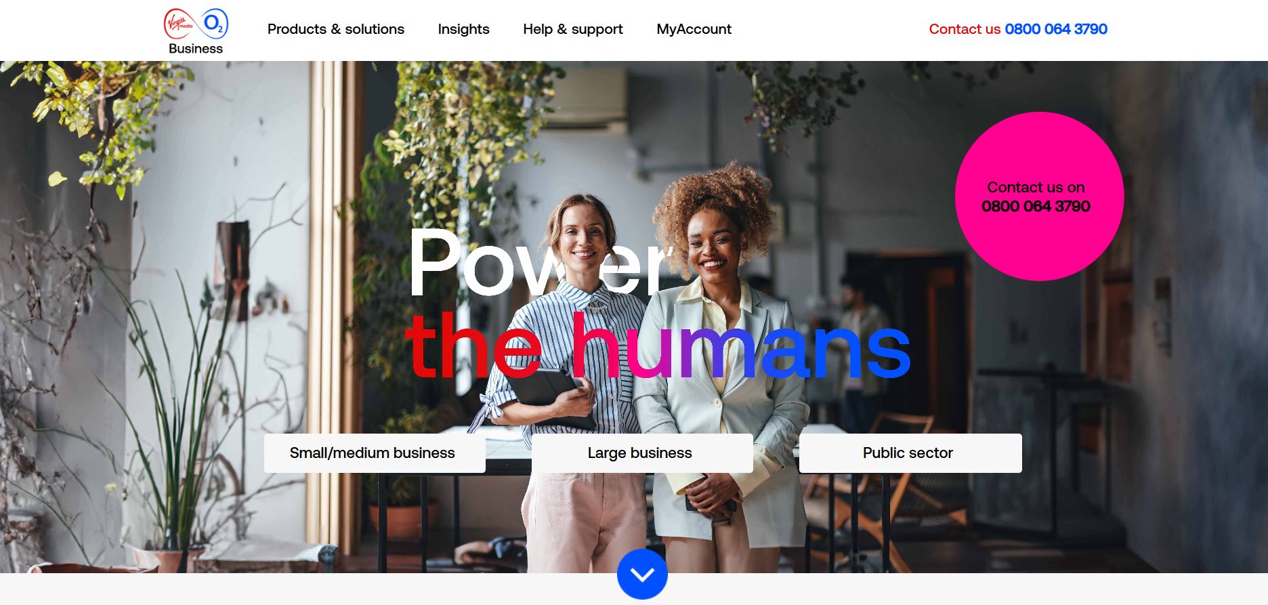Open the Insights menu
The image size is (1268, 605).
463,29
